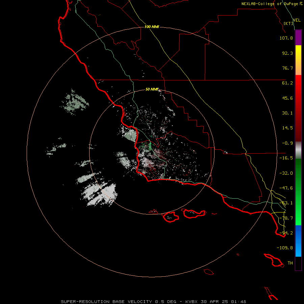Screen dimensions: 304x304
Task: Select the -109.8 velocity scale value
Action: click(x=285, y=248)
